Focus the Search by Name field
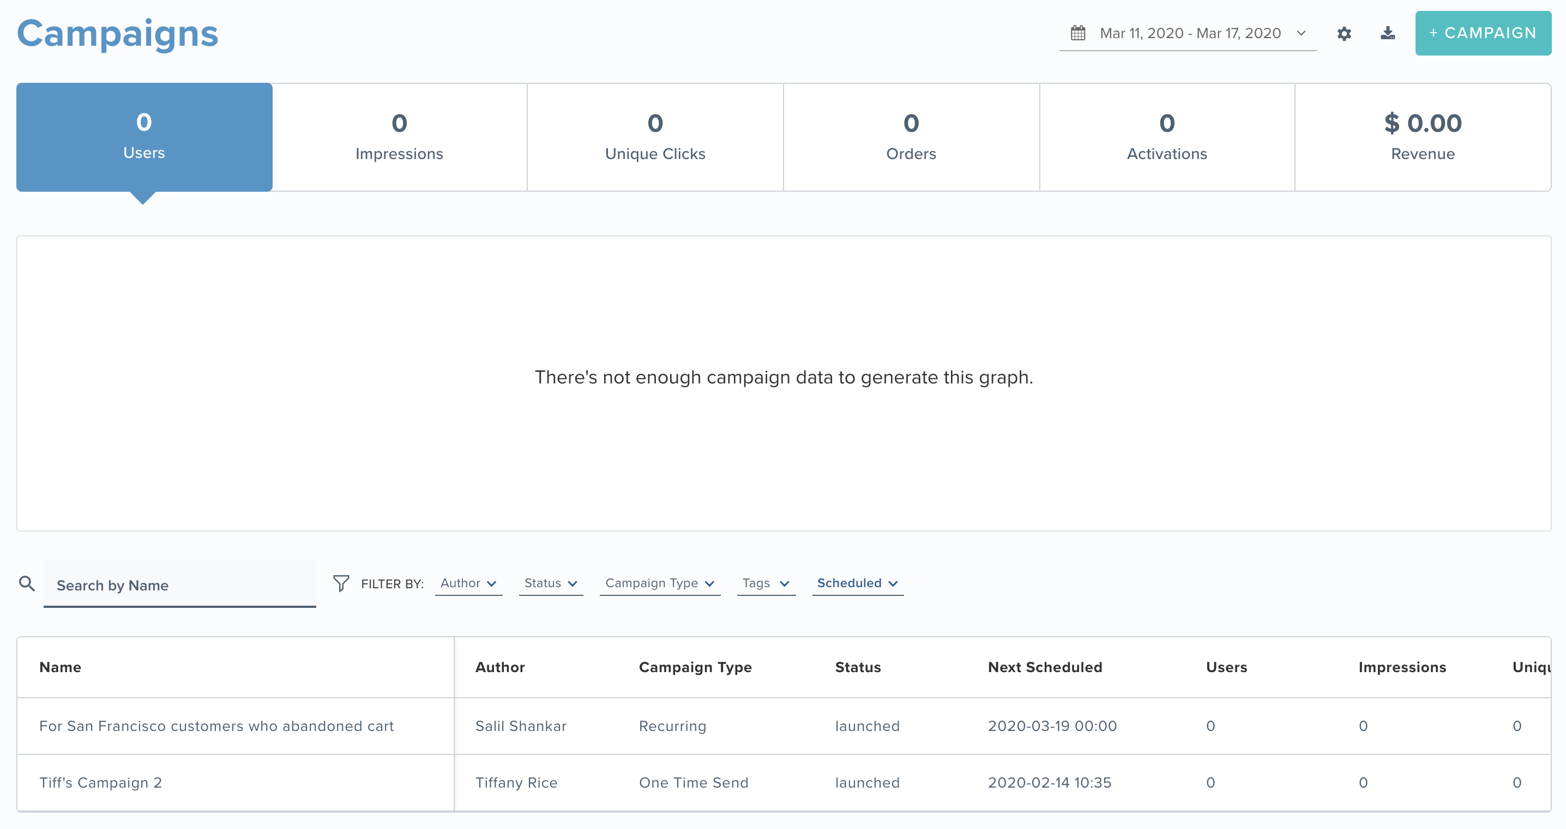This screenshot has width=1566, height=829. coord(180,585)
